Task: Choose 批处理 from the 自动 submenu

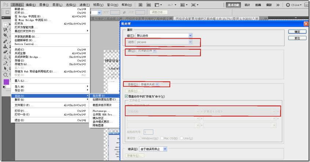Action: (99, 96)
